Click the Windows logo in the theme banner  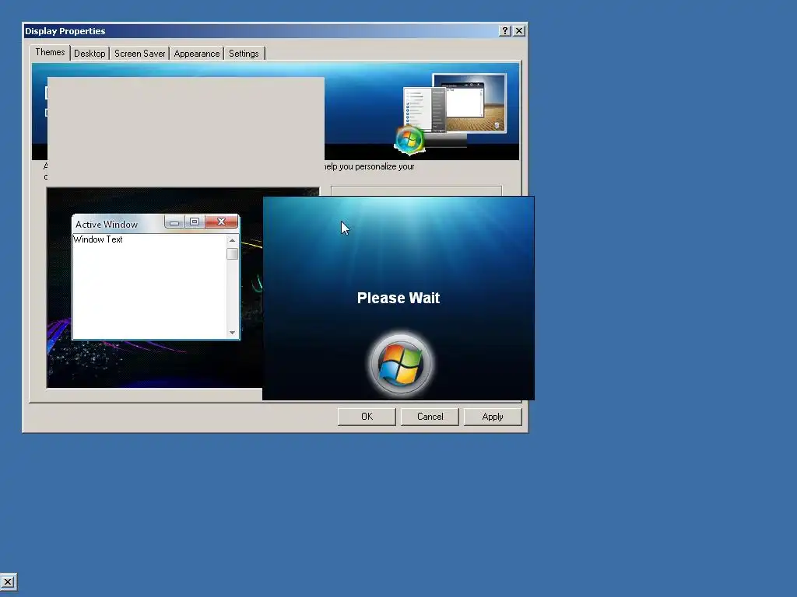coord(409,140)
